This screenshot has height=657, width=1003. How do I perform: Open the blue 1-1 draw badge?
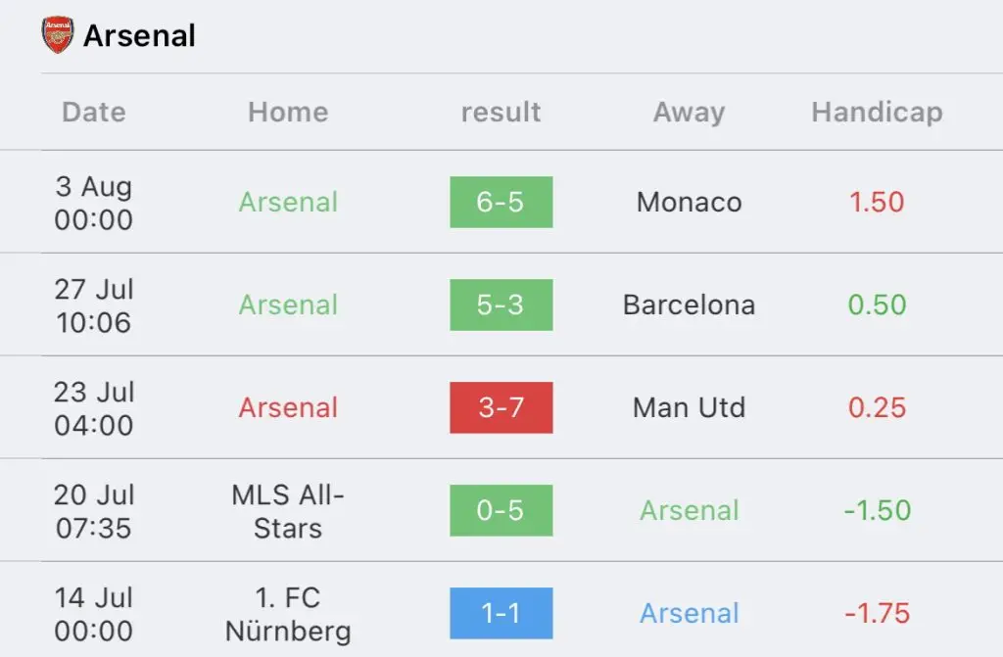tap(501, 613)
